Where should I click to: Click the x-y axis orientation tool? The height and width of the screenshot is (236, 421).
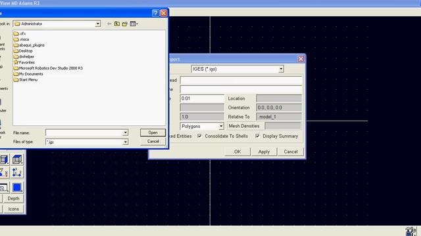[x=4, y=172]
